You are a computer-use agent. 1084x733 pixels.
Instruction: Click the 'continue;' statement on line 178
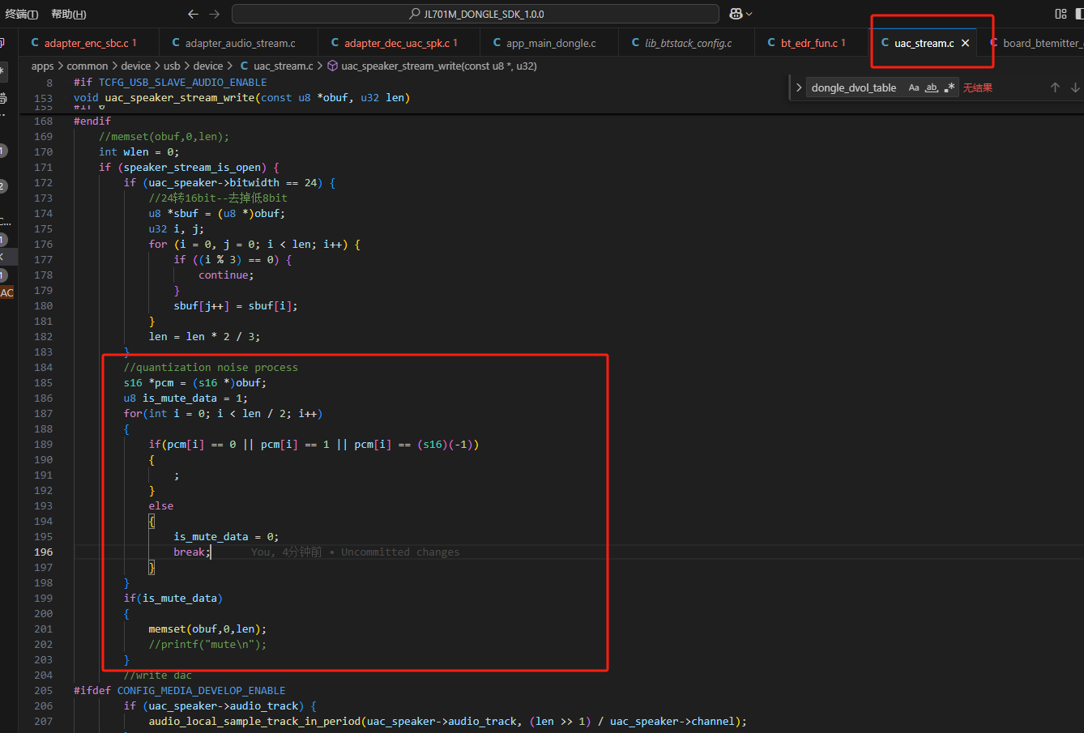226,275
